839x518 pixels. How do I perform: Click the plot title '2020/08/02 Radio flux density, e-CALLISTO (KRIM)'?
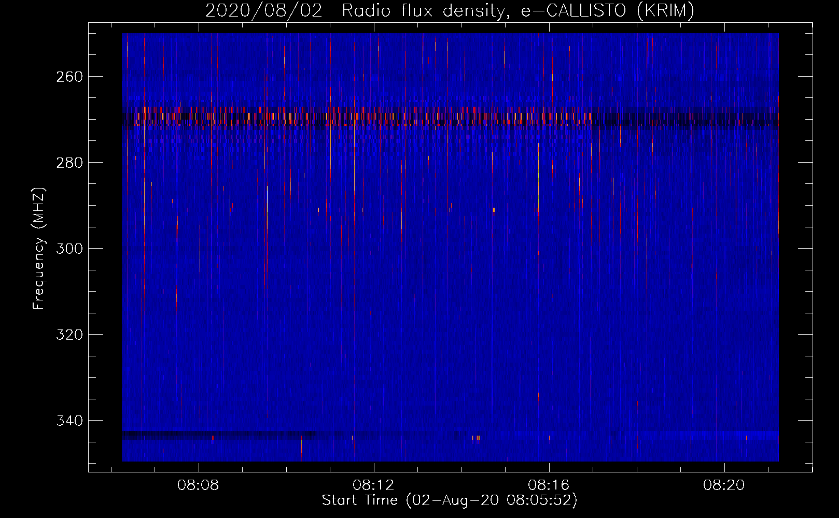click(450, 10)
